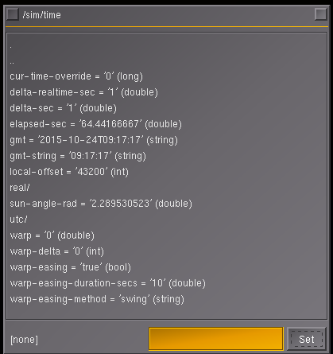The height and width of the screenshot is (354, 333).
Task: Open the real/ subdirectory
Action: 20,188
